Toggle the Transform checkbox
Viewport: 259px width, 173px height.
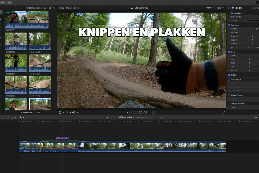pyautogui.click(x=229, y=25)
